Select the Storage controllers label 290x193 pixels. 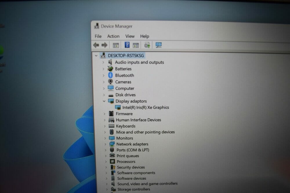pos(134,189)
